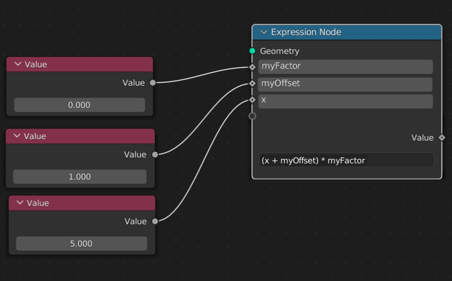Click output socket of the 0.000 Value node
The height and width of the screenshot is (281, 452).
coord(153,83)
